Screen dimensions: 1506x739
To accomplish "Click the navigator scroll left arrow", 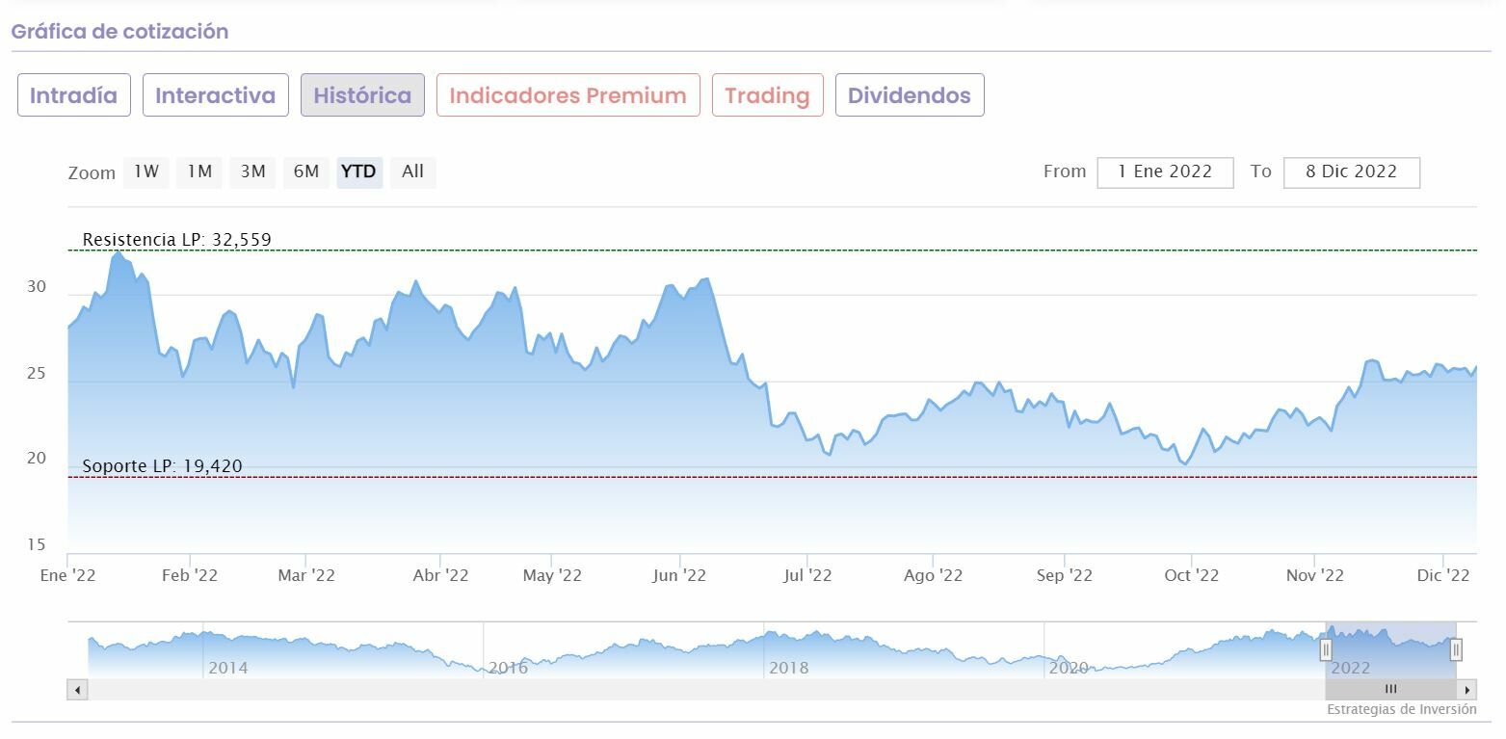I will click(x=77, y=690).
